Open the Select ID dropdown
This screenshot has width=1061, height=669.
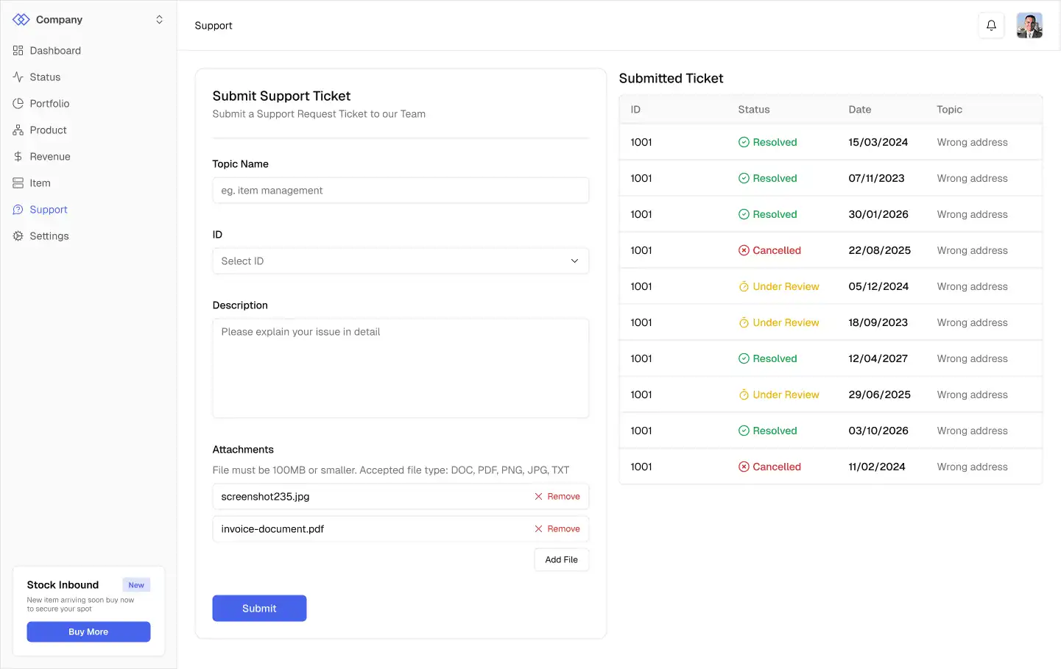(x=401, y=261)
